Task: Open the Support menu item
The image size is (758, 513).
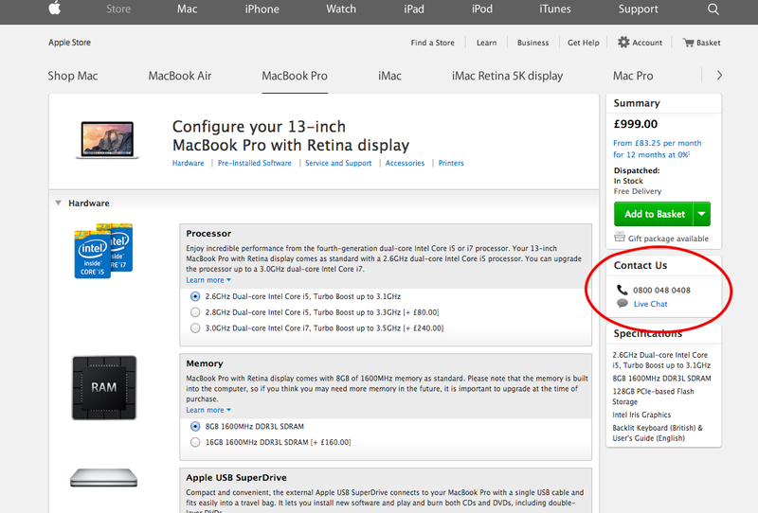Action: click(638, 9)
